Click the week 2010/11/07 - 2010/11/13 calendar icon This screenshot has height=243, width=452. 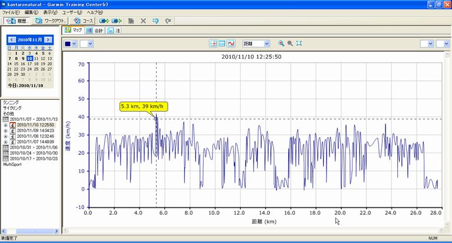pyautogui.click(x=5, y=119)
